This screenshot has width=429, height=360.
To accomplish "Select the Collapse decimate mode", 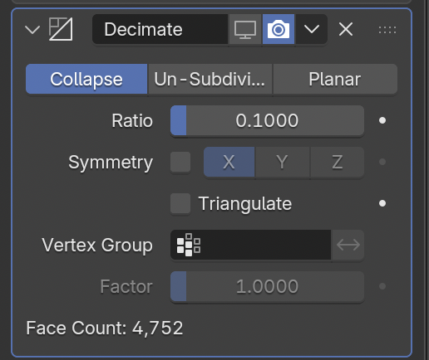I will point(86,79).
